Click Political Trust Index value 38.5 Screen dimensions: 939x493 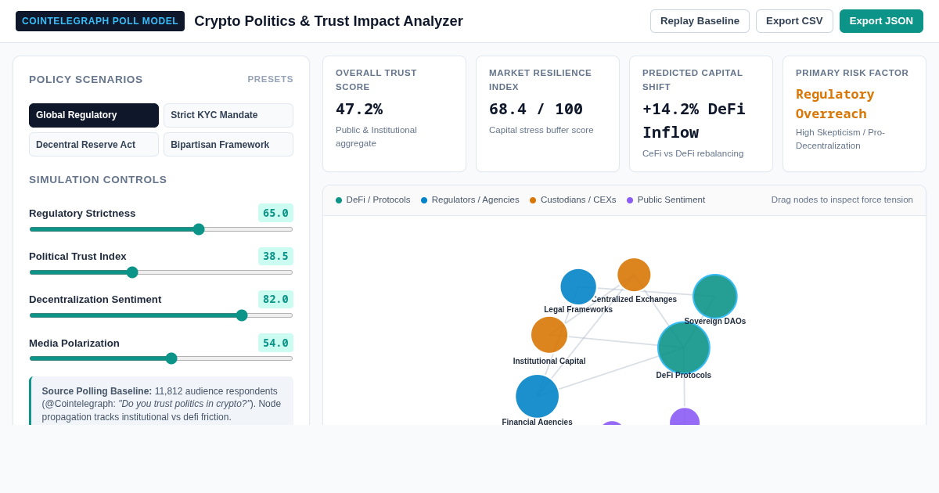[x=275, y=256]
